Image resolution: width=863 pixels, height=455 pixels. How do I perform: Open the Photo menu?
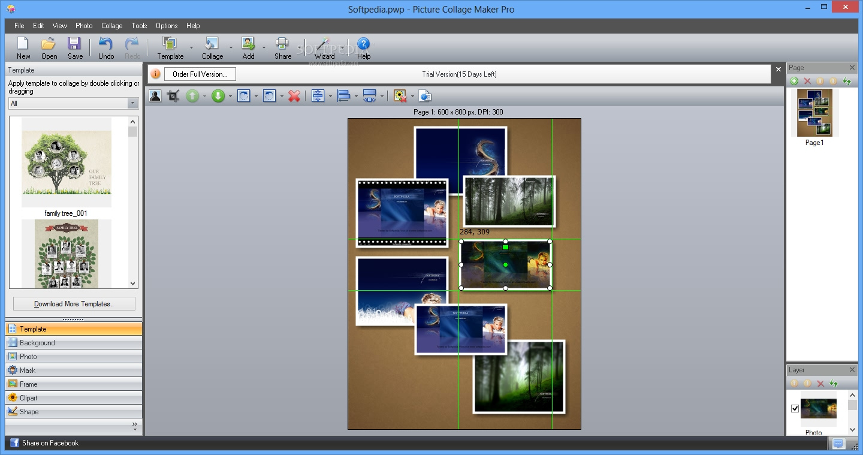[x=84, y=26]
